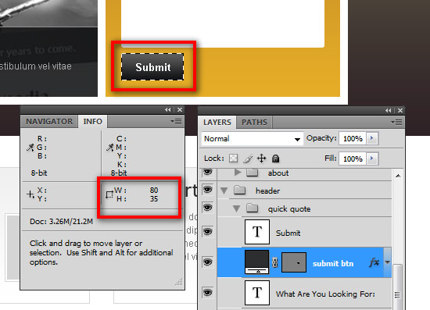
Task: Toggle lock image pixels brush icon
Action: tap(248, 159)
